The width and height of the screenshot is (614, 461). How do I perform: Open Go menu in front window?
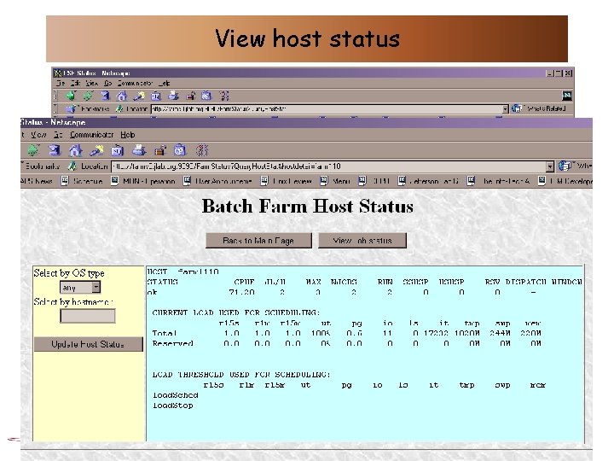(x=58, y=135)
